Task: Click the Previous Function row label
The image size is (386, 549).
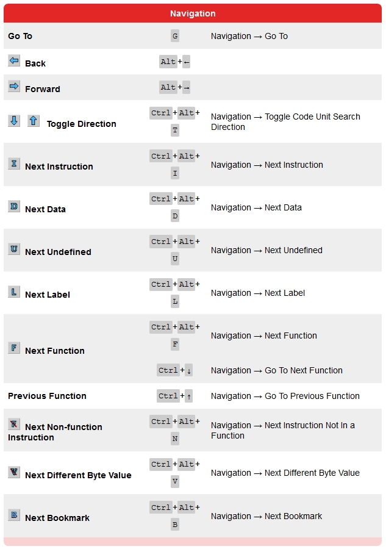Action: (47, 396)
